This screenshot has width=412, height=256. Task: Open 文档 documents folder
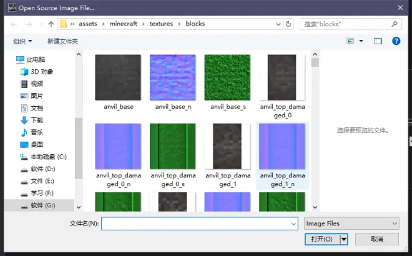(32, 108)
